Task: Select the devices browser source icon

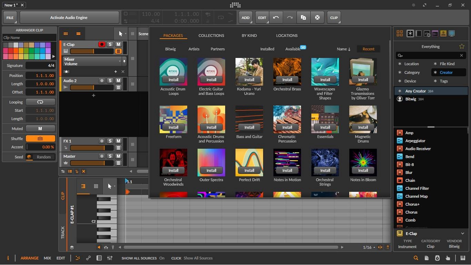Action: (x=419, y=33)
